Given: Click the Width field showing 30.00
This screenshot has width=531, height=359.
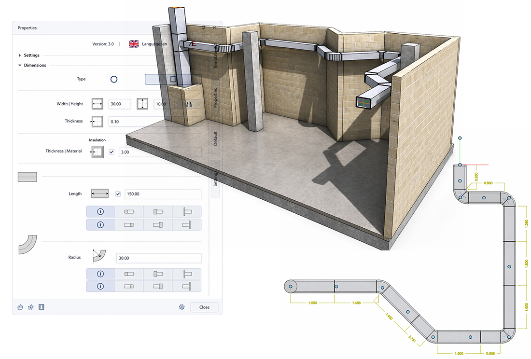Looking at the screenshot, I should click(120, 104).
